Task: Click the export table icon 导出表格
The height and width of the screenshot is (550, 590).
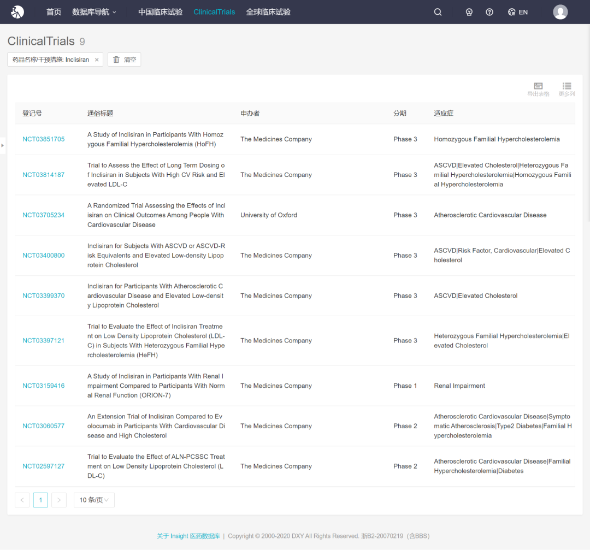Action: [x=538, y=90]
